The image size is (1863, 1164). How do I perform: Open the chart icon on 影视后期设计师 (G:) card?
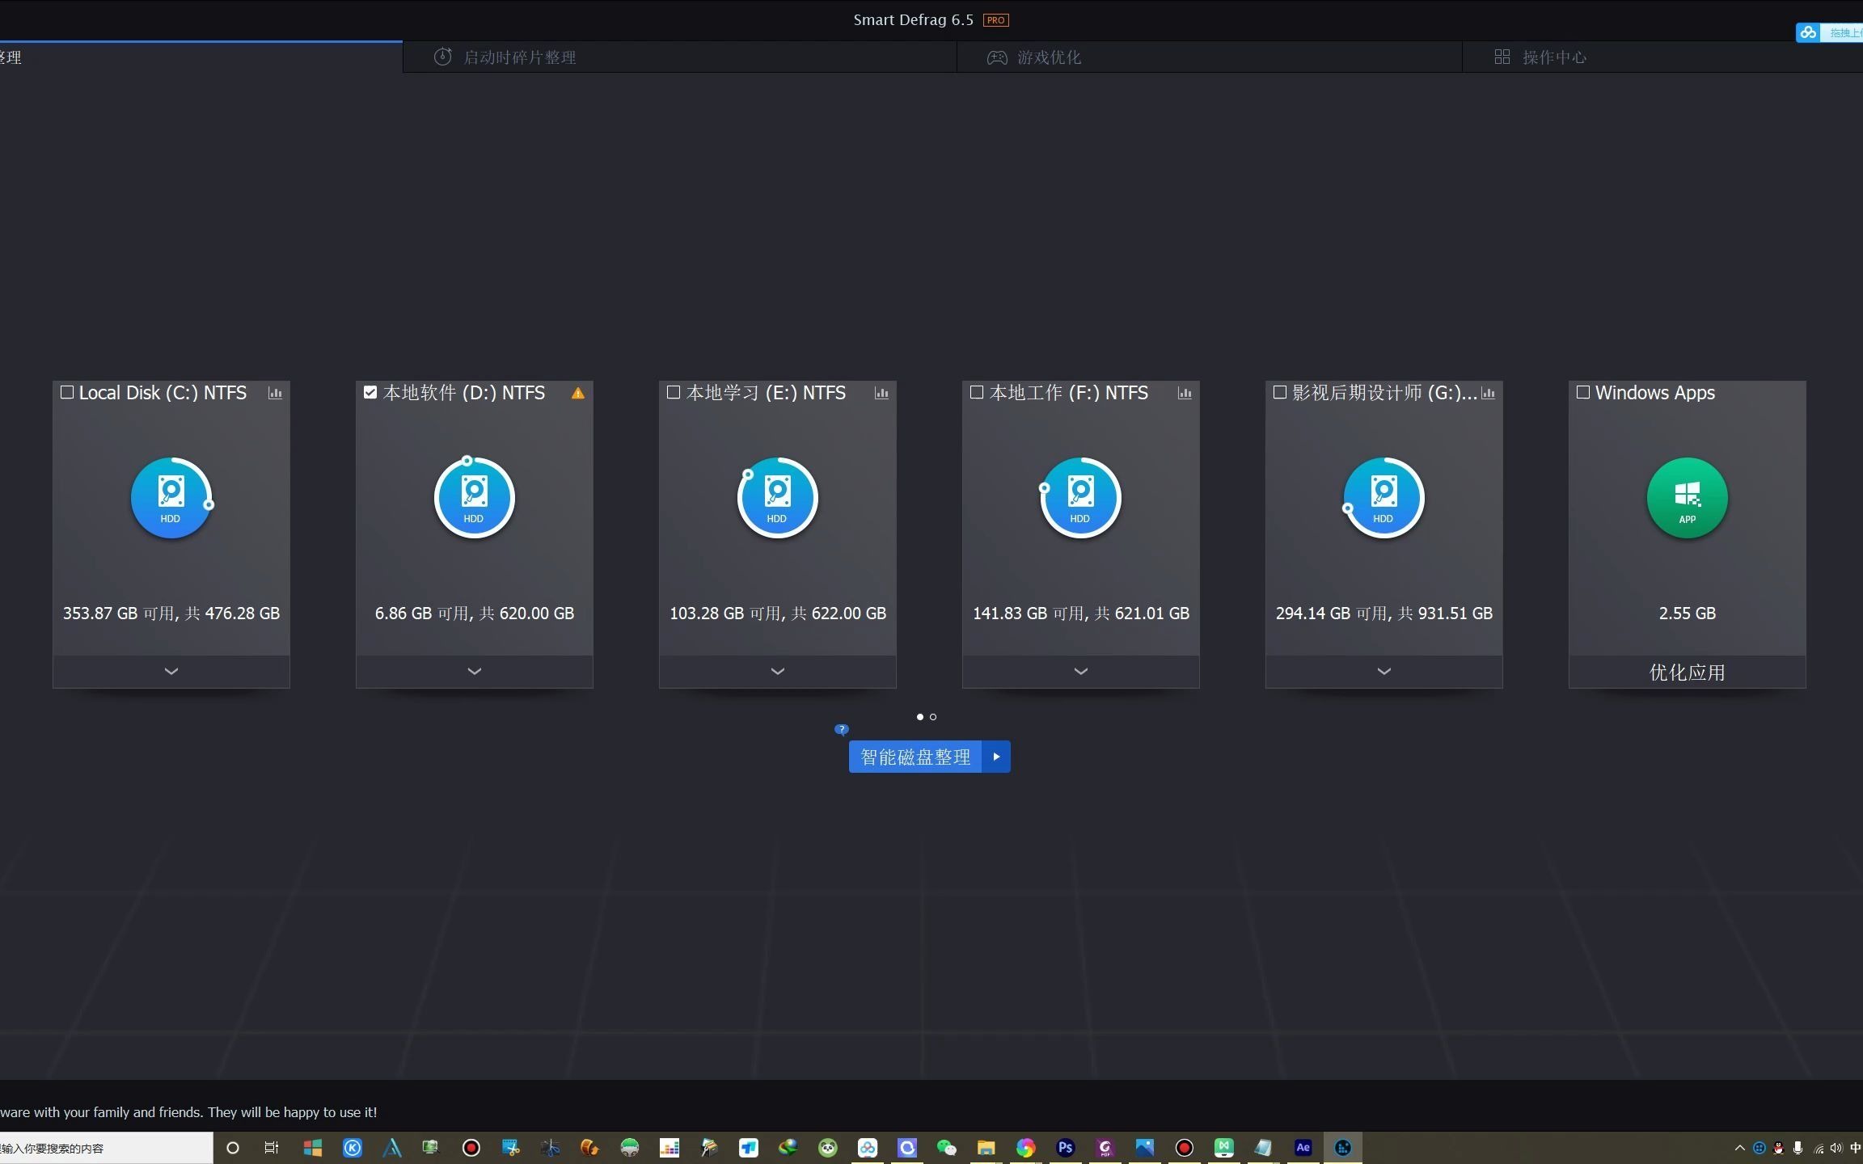point(1489,393)
